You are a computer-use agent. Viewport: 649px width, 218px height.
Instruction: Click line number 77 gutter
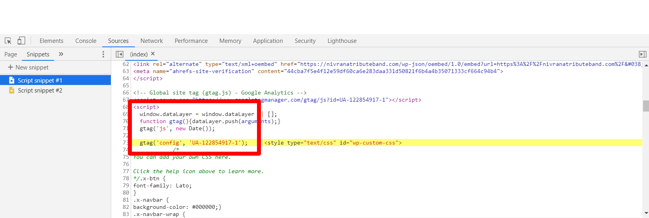click(x=126, y=171)
